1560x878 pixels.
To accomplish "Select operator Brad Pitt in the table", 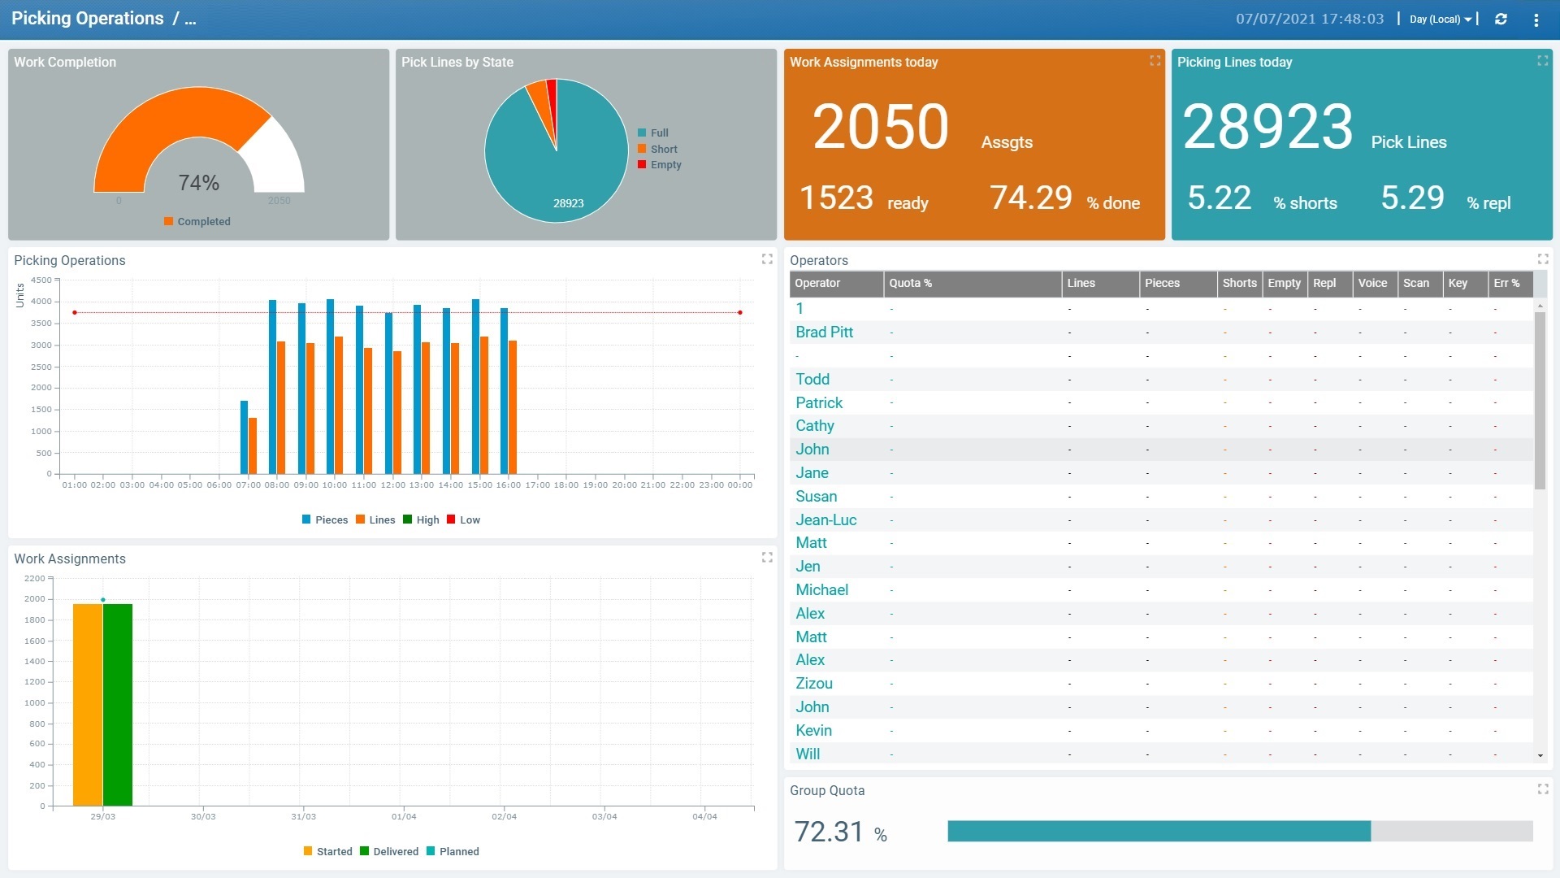I will (x=824, y=332).
